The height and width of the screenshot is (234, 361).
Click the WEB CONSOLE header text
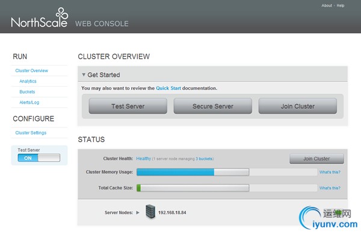click(102, 23)
